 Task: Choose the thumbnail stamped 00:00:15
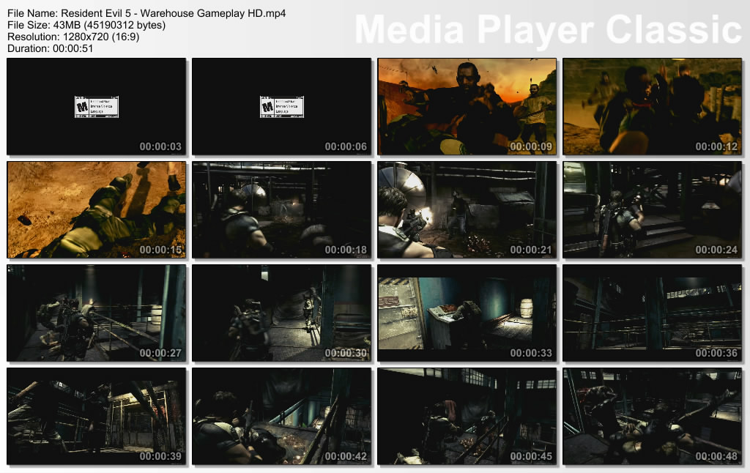coord(96,210)
